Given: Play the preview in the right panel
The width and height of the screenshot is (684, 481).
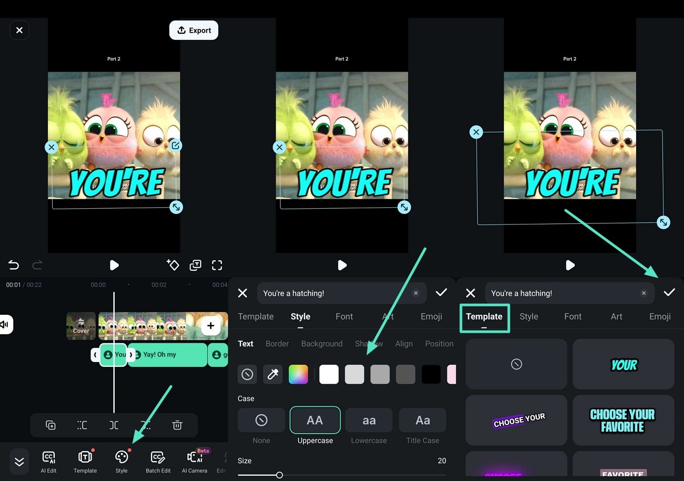Looking at the screenshot, I should coord(570,265).
